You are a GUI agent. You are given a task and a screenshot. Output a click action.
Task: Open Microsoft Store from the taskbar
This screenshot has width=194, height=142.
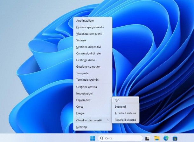[x=175, y=138]
